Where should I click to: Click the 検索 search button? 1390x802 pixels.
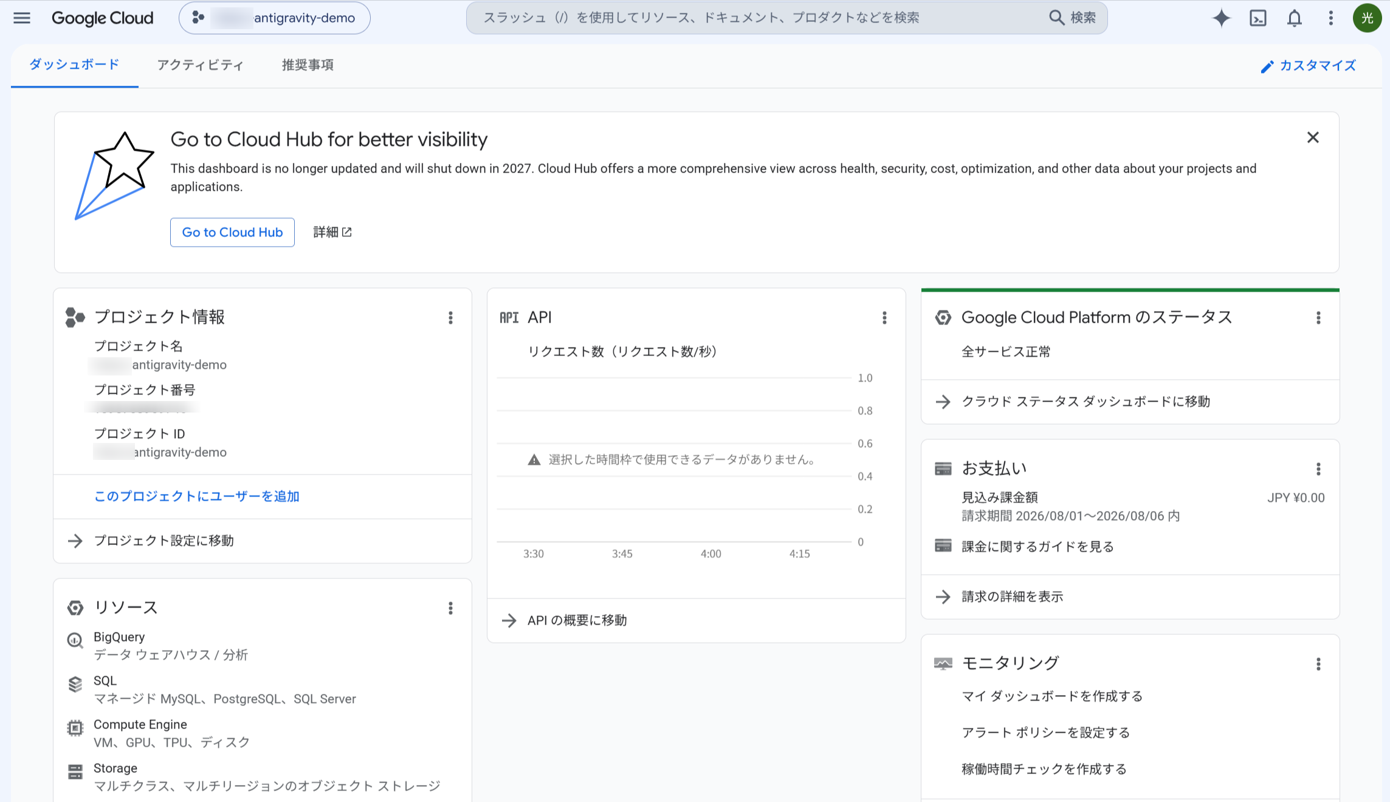pos(1073,18)
